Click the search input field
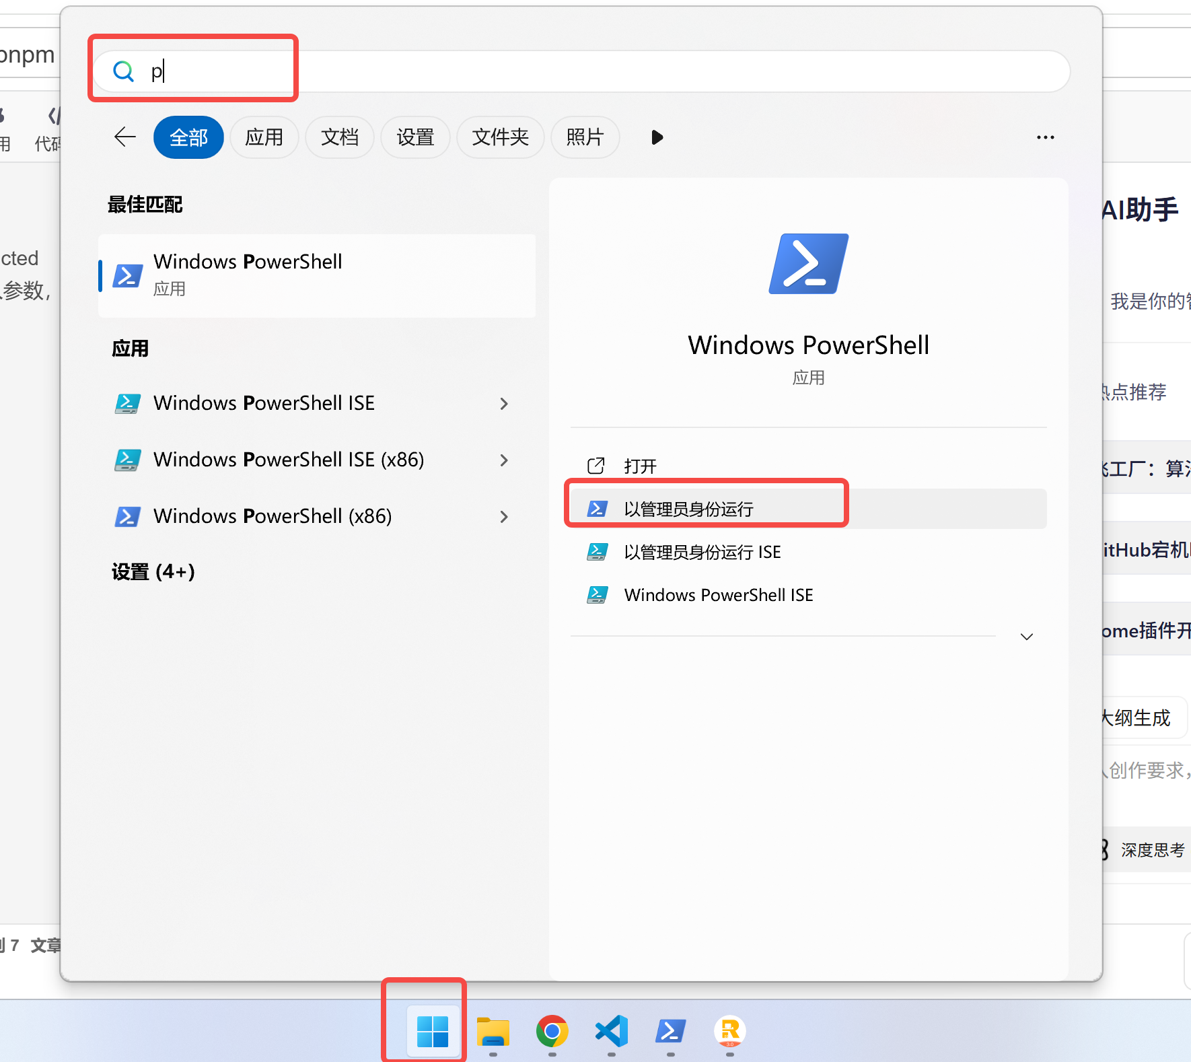Image resolution: width=1191 pixels, height=1062 pixels. [581, 71]
